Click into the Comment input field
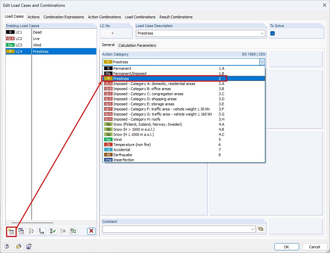 point(176,229)
